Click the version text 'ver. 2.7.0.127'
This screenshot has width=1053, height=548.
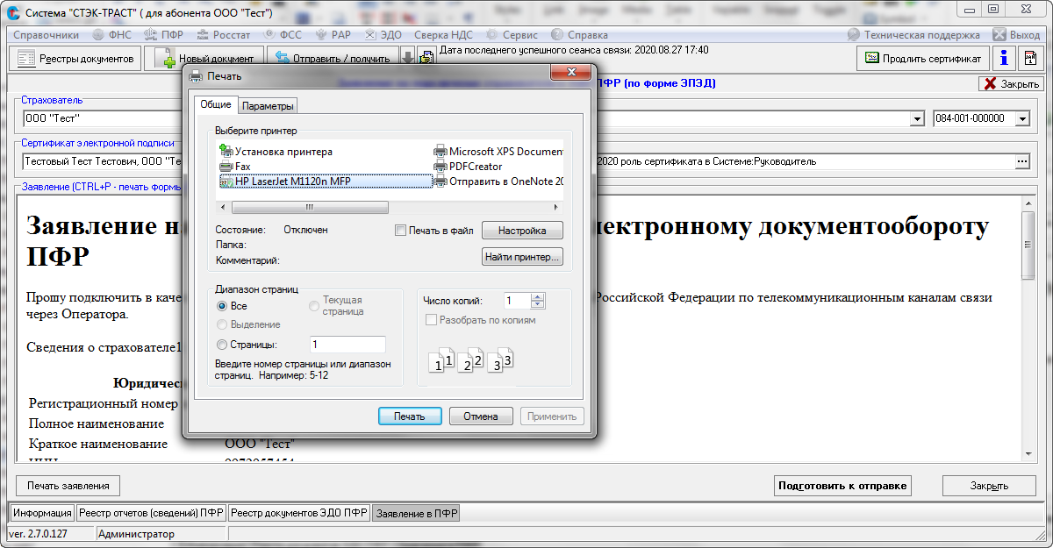(x=39, y=534)
